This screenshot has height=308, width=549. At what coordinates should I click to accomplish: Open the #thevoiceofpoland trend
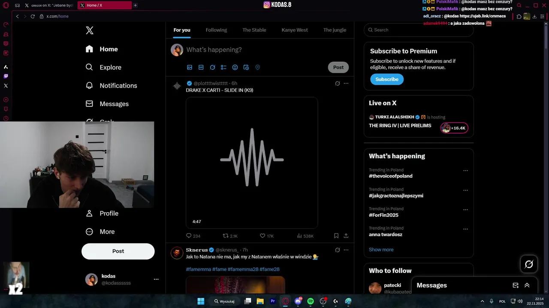pos(391,176)
